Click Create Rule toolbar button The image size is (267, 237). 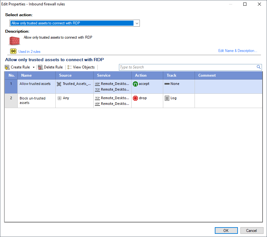[x=18, y=67]
